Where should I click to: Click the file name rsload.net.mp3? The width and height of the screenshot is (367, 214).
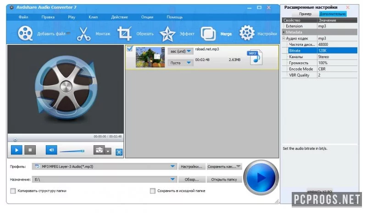(x=207, y=49)
